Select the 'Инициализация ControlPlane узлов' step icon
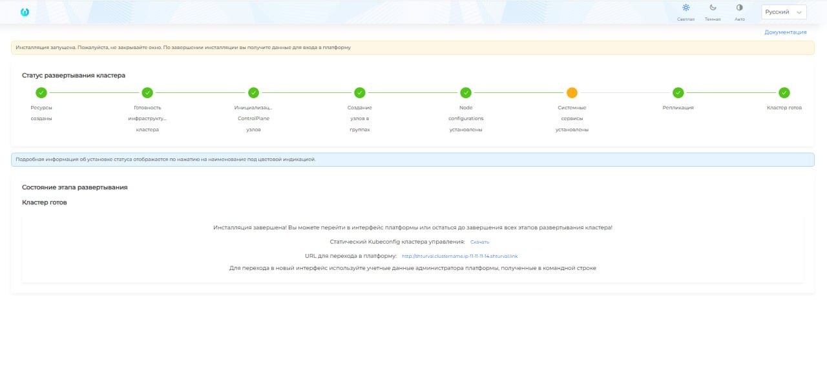Image resolution: width=827 pixels, height=365 pixels. 253,92
